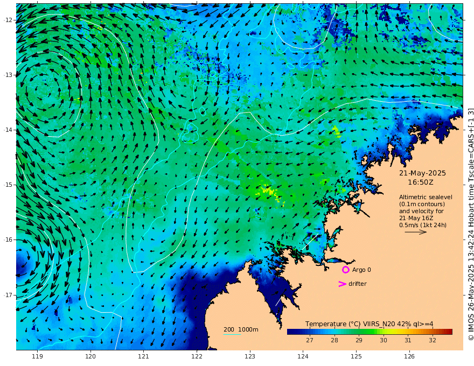Click the '21 May 16Z' text

coord(416,218)
